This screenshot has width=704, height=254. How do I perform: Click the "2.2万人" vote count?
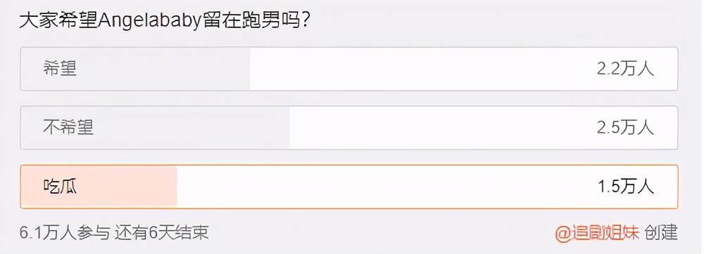[x=625, y=69]
